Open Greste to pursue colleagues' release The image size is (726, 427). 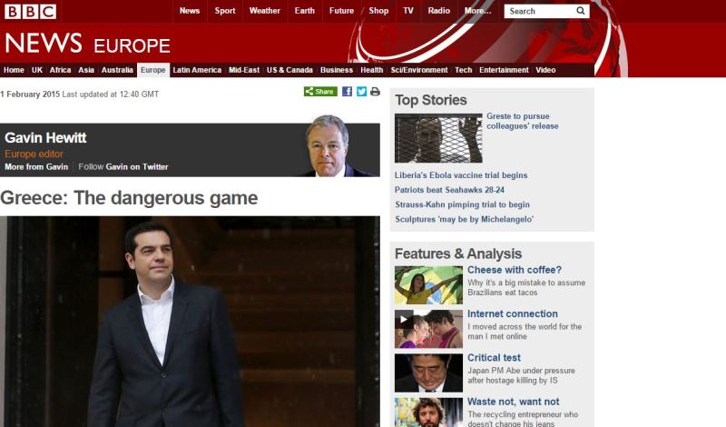[523, 121]
